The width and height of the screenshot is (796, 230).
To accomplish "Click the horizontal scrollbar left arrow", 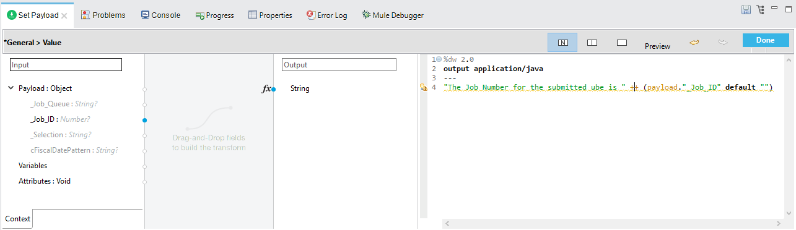I will coord(447,223).
